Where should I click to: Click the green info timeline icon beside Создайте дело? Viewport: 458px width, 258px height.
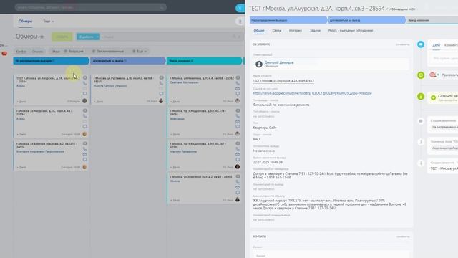[x=421, y=96]
